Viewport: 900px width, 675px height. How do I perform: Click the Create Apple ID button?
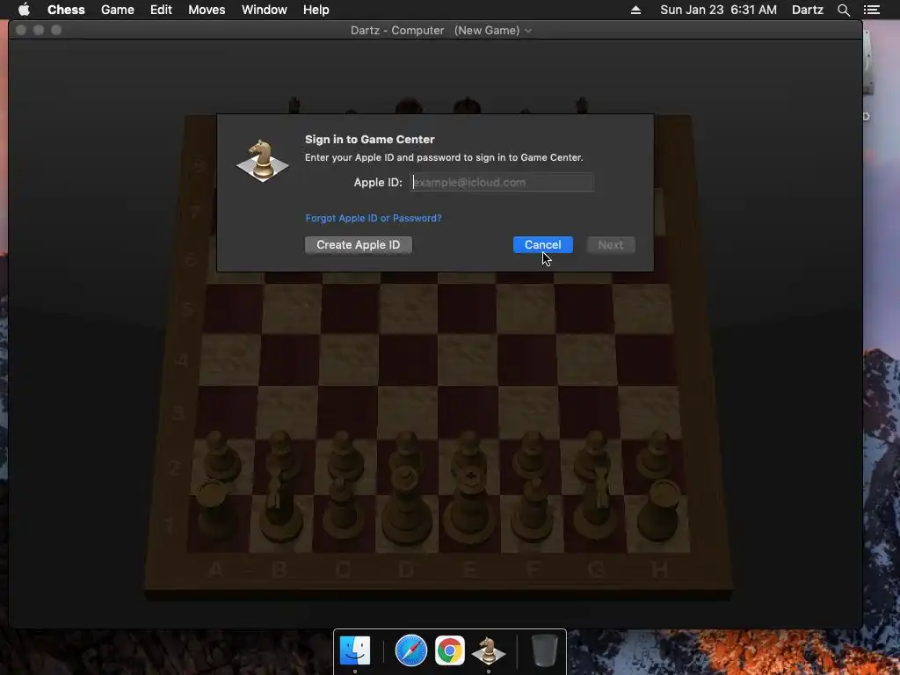point(359,245)
